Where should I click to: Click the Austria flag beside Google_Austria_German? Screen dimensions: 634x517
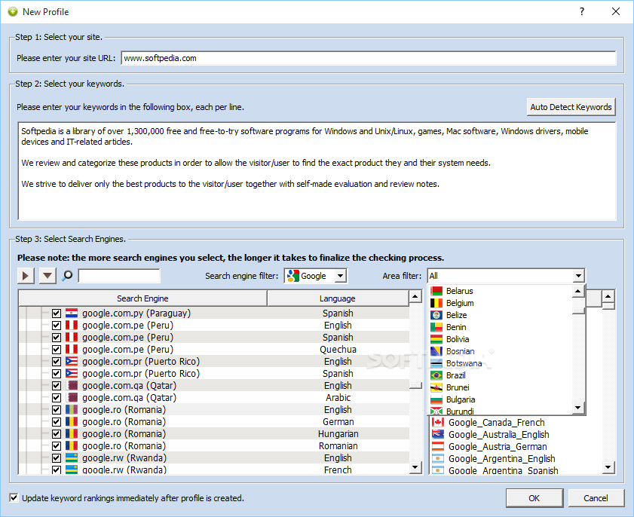point(438,447)
